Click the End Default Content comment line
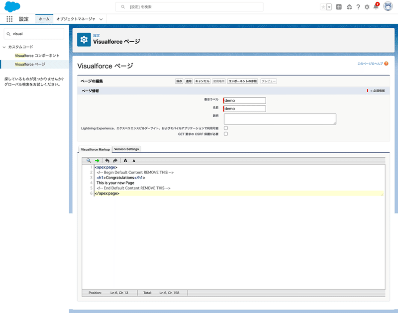The image size is (398, 313). point(133,188)
